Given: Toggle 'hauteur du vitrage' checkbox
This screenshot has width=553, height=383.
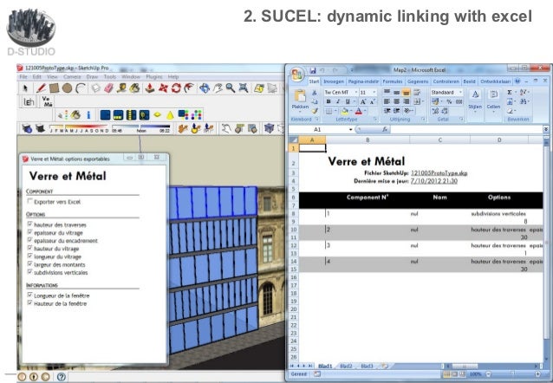Looking at the screenshot, I should coord(30,249).
